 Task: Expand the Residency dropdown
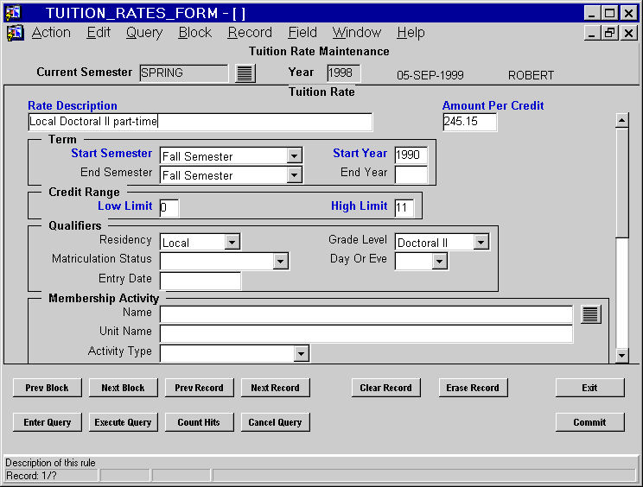(232, 242)
